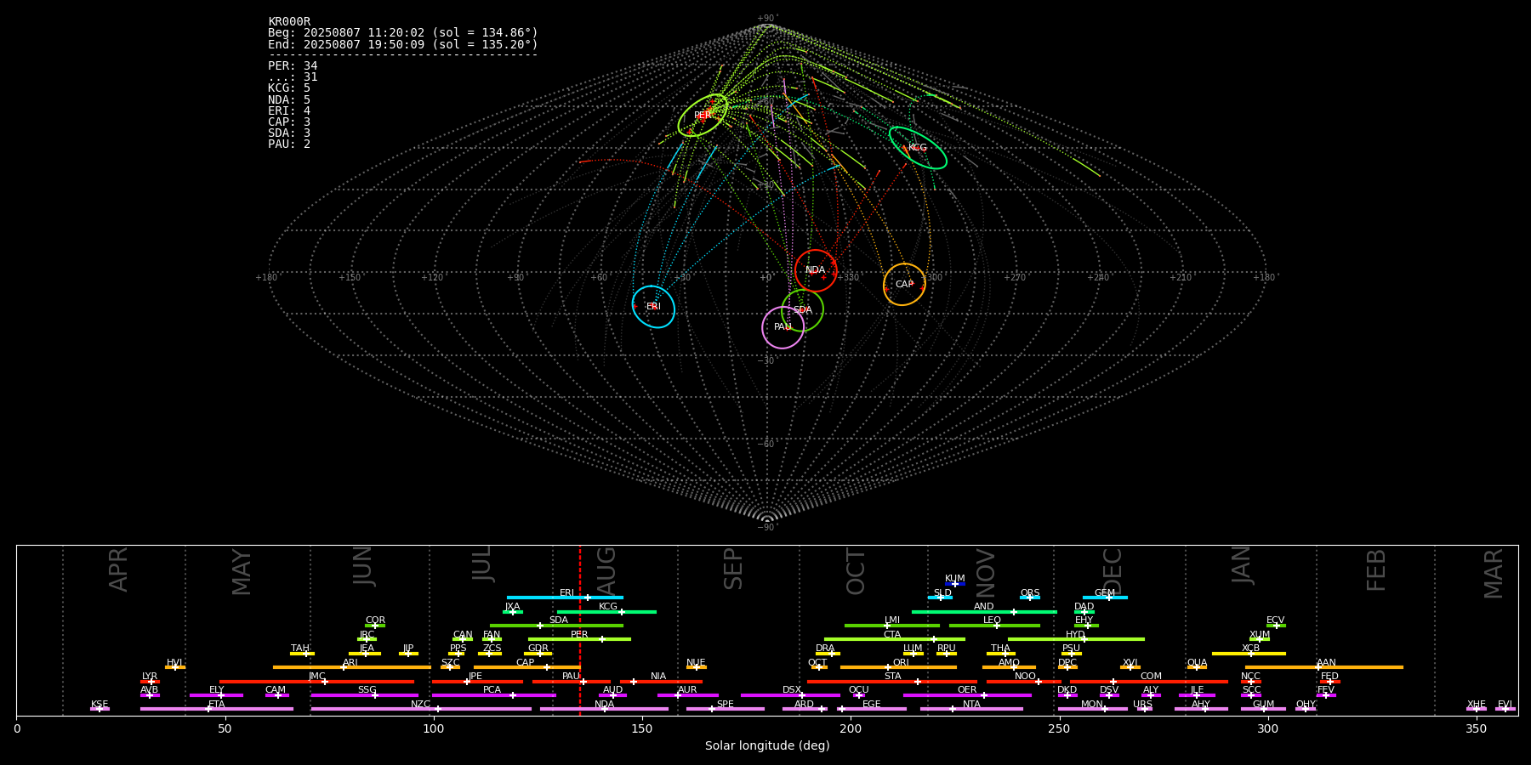Select the '...: 31' sporadic count entry
1531x765 pixels.
[293, 77]
